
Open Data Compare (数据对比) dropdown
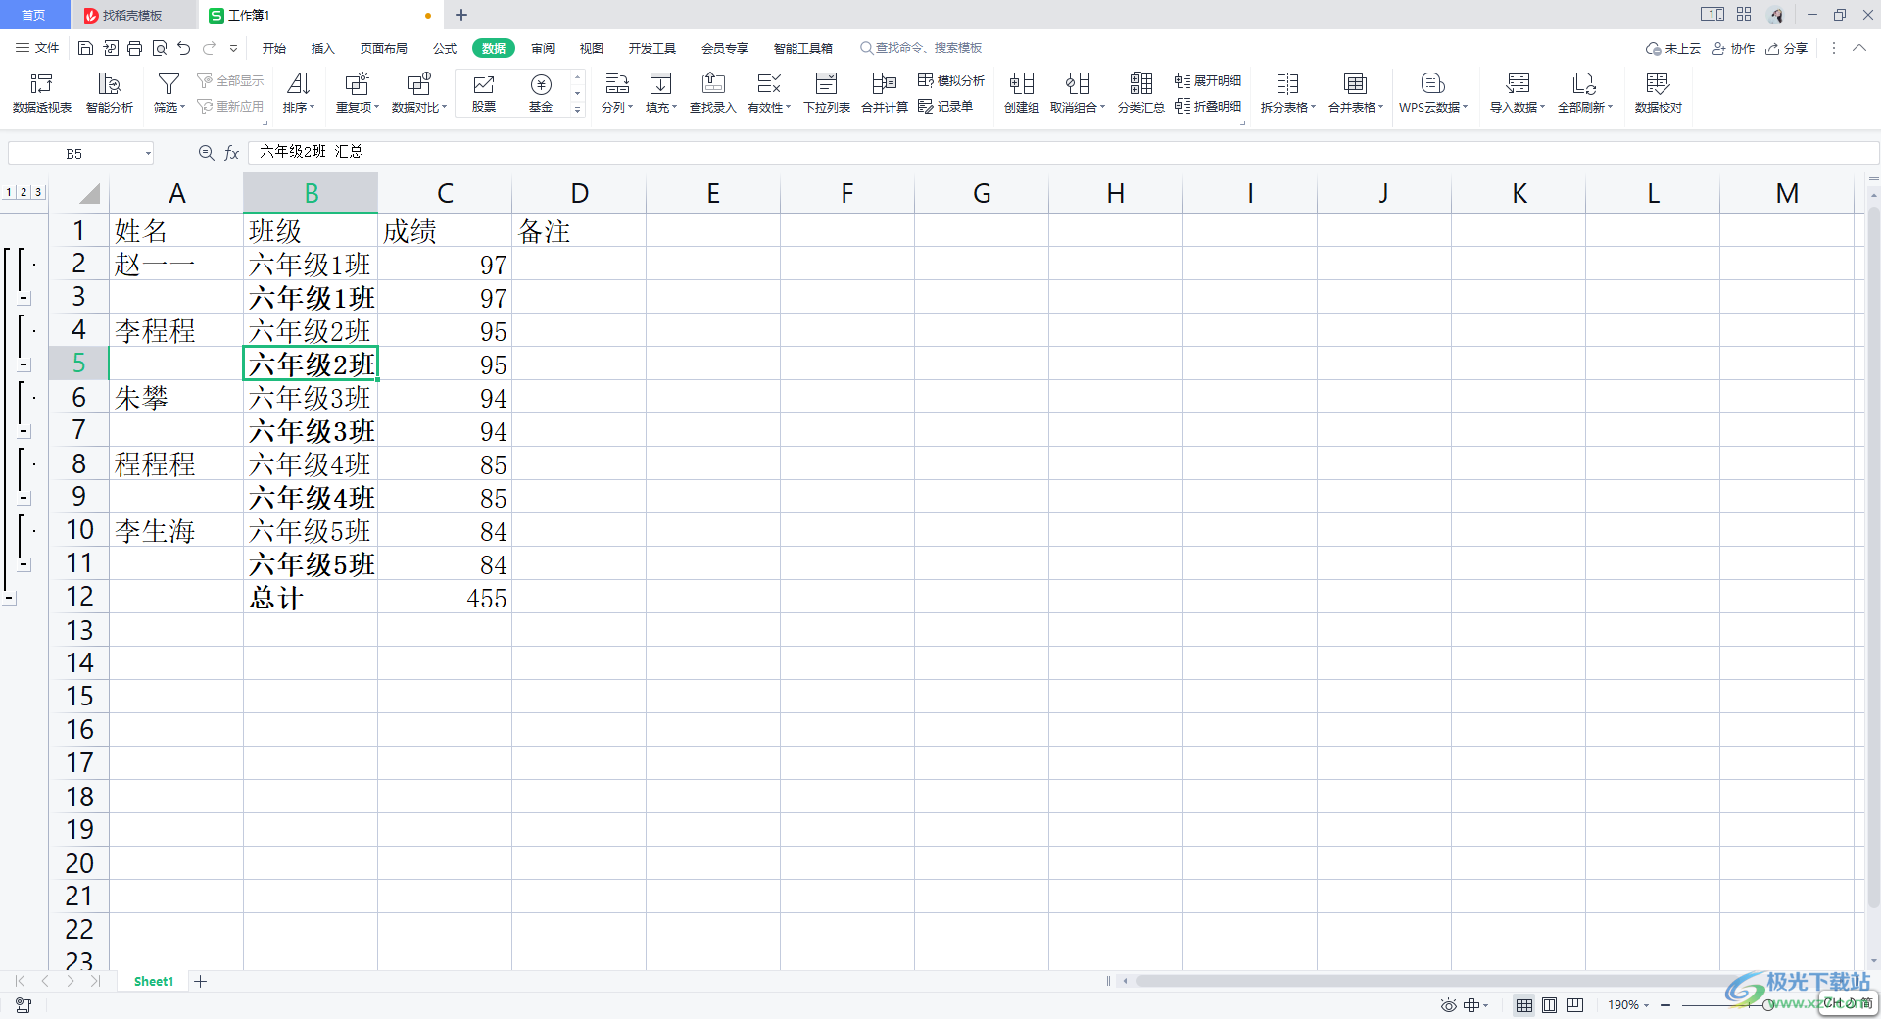[419, 93]
